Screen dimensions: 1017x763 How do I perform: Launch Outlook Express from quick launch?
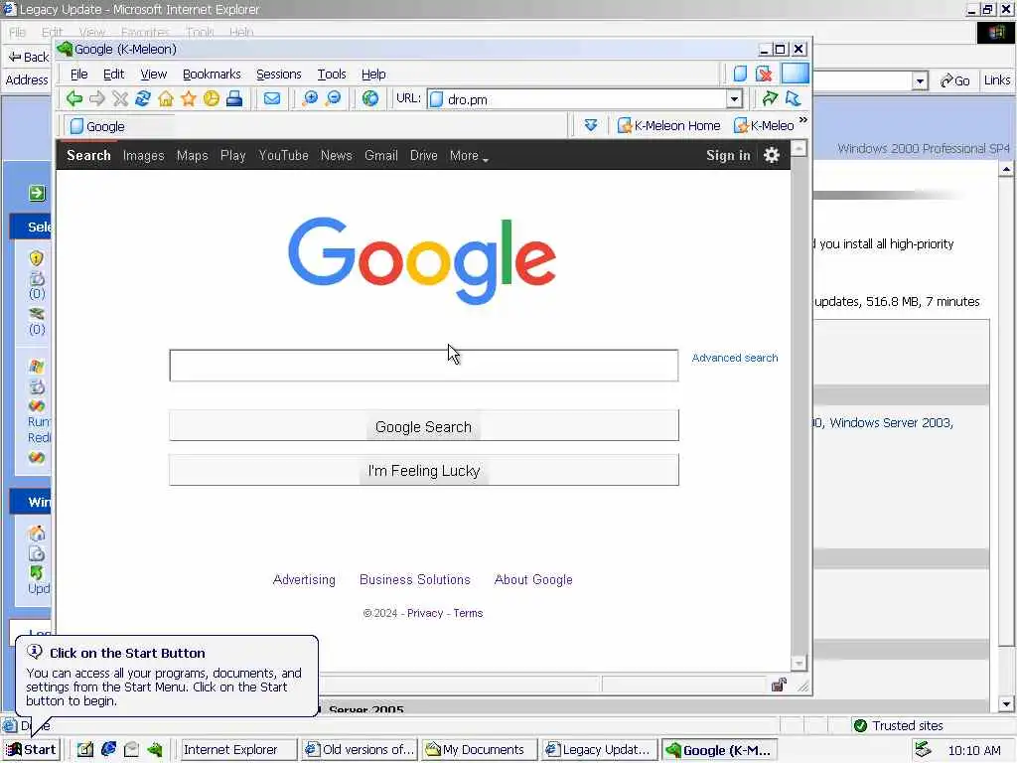pyautogui.click(x=132, y=749)
